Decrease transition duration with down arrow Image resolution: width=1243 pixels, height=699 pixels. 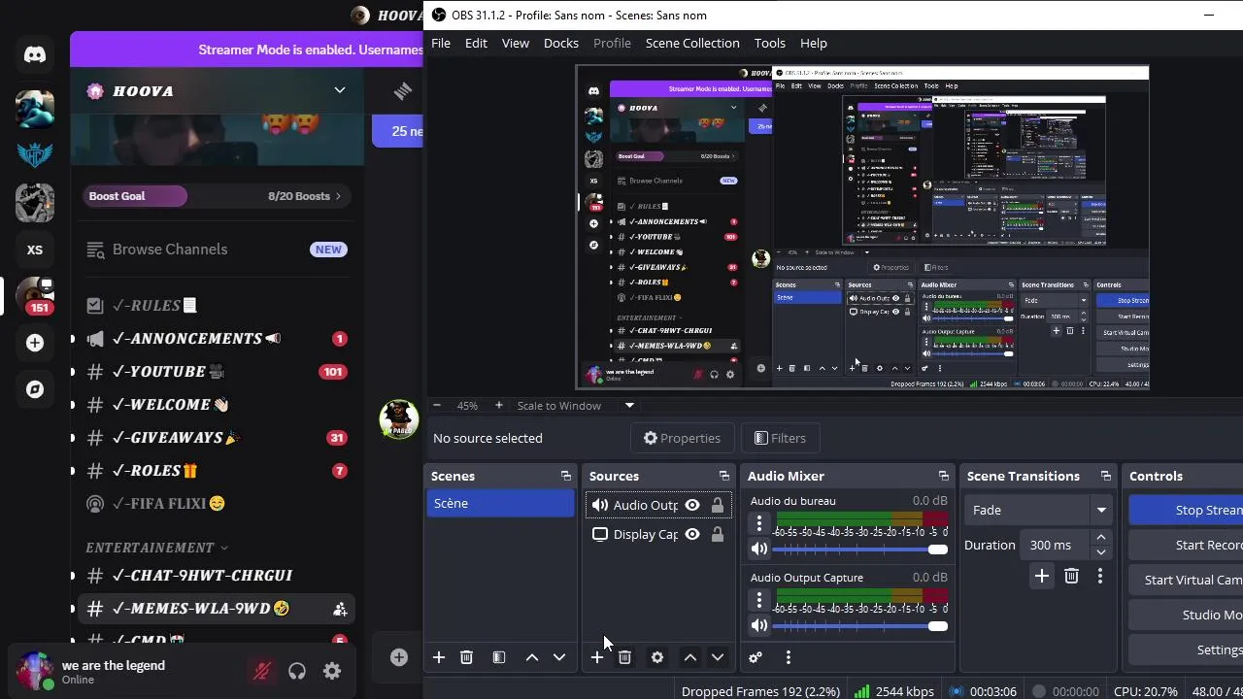point(1100,552)
